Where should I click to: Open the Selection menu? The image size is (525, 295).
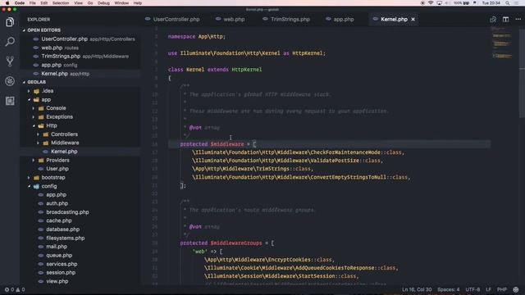[61, 3]
